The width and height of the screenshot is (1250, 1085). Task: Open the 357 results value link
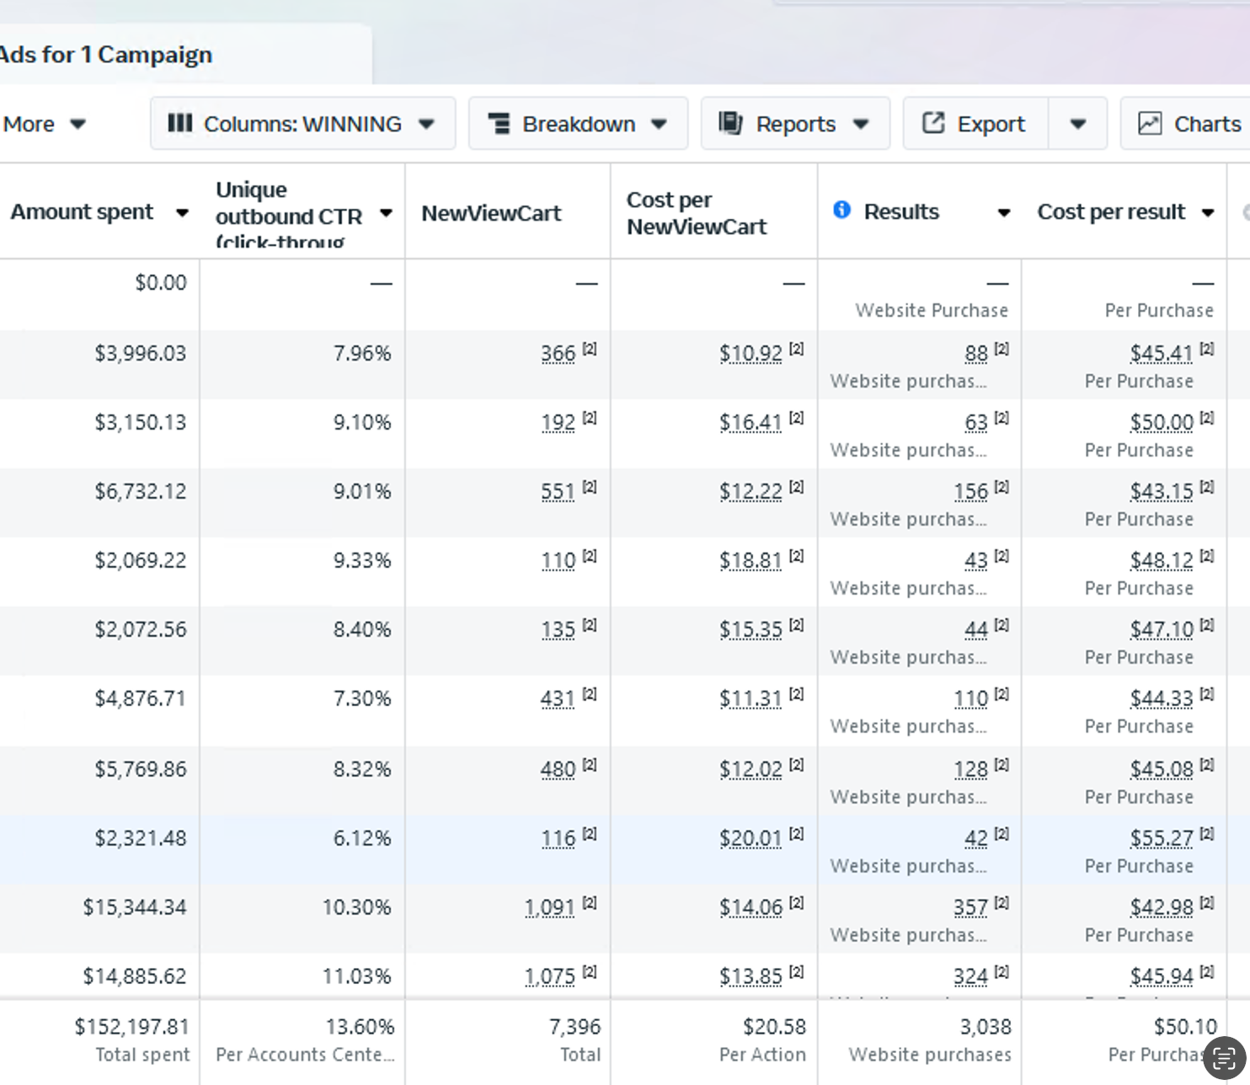coord(970,907)
